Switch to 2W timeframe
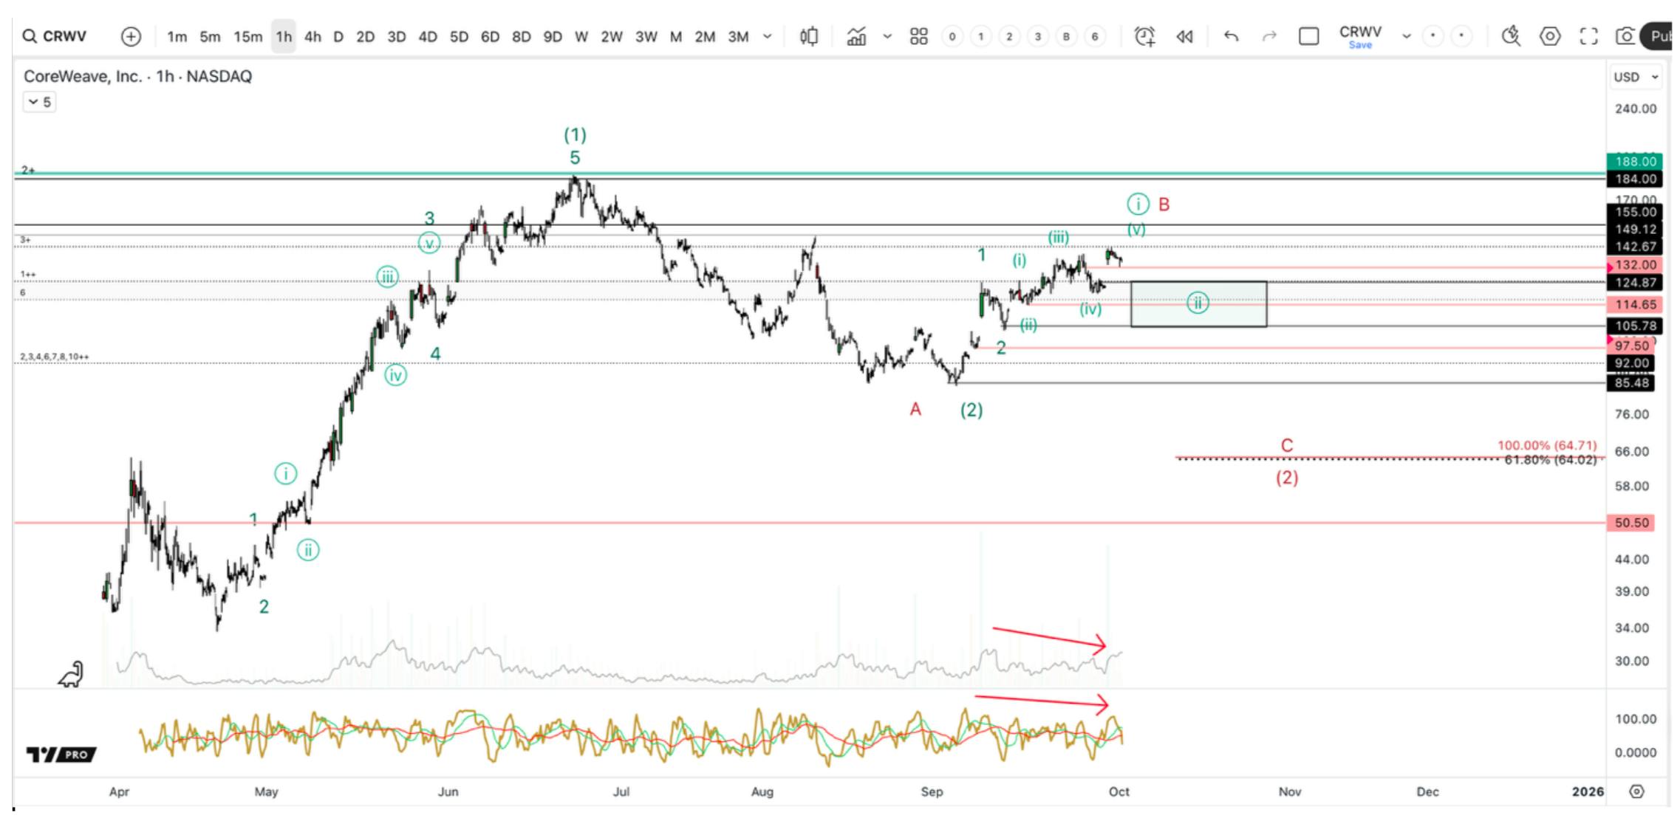Image resolution: width=1680 pixels, height=821 pixels. [x=611, y=36]
